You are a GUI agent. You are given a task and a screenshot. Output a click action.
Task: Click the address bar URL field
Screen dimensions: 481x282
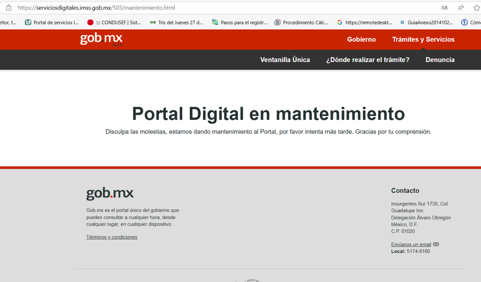point(224,8)
